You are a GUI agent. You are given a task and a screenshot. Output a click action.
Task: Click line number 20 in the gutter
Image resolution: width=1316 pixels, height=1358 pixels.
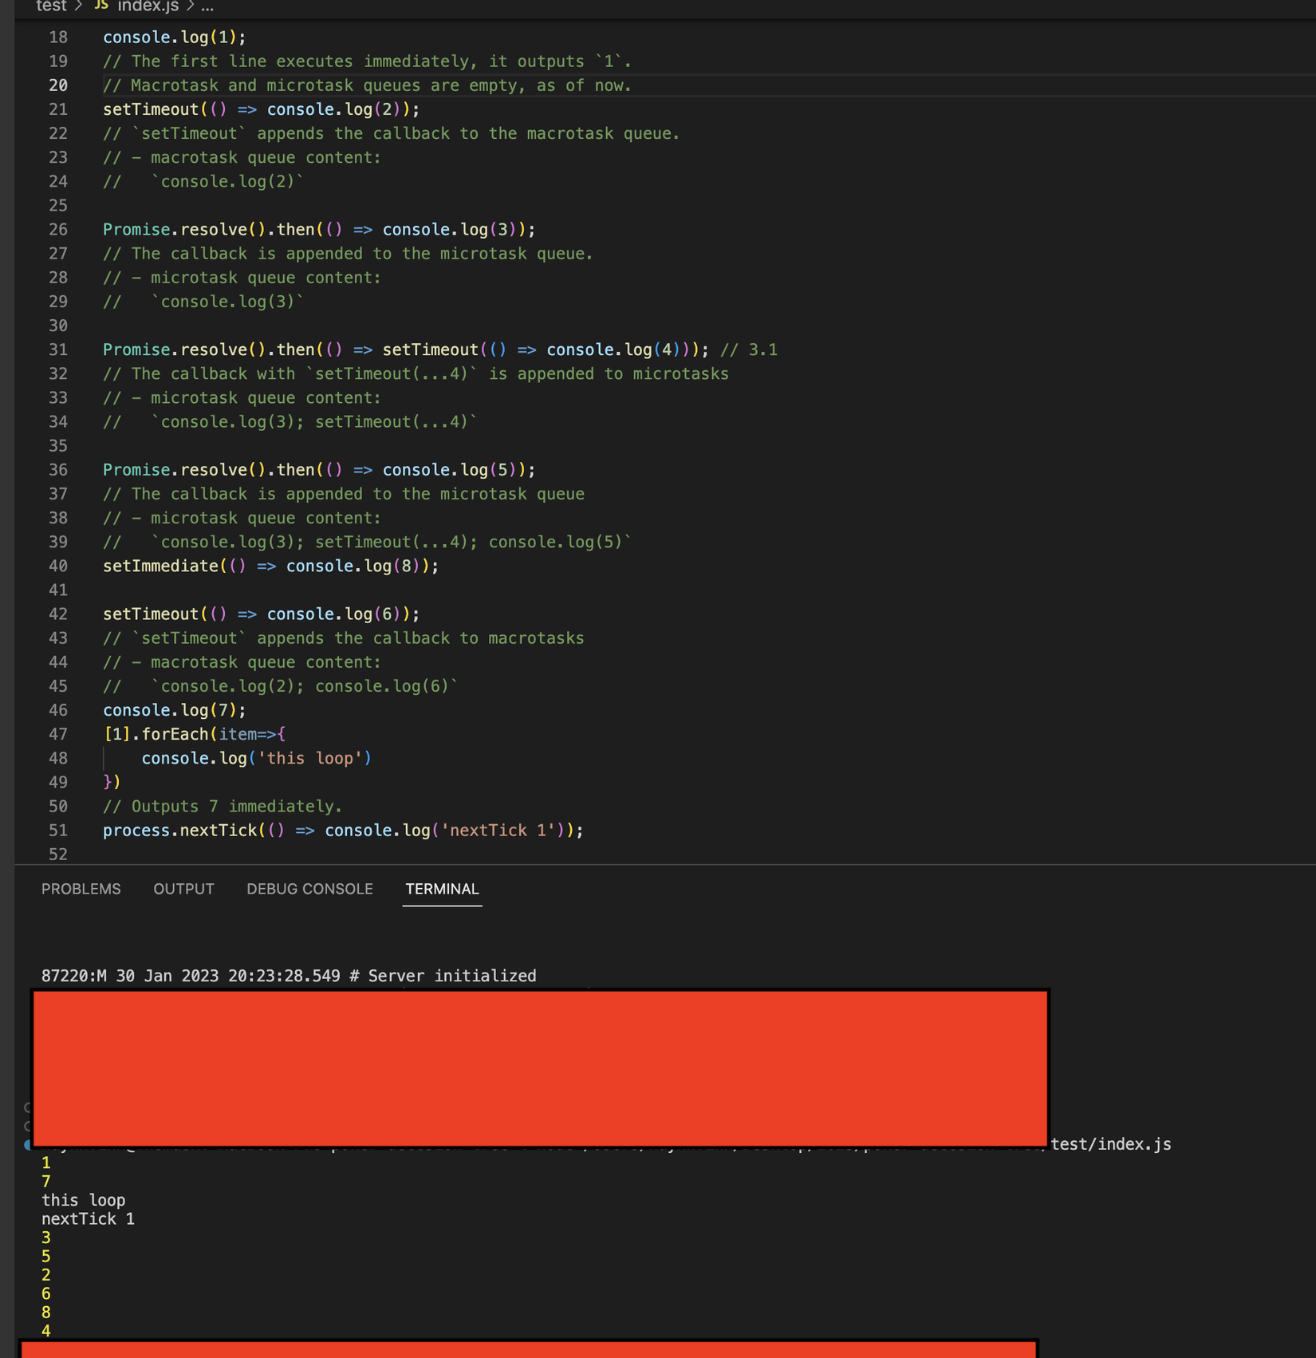click(x=58, y=85)
